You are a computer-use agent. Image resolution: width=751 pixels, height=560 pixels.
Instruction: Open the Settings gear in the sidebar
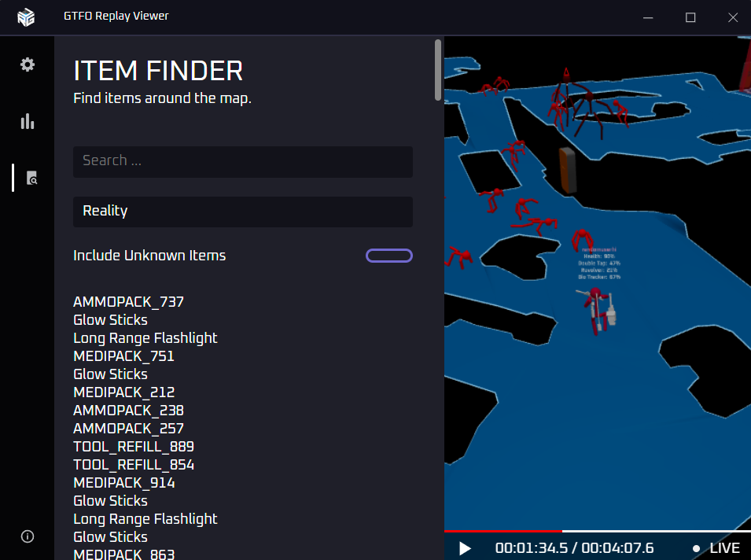(28, 64)
